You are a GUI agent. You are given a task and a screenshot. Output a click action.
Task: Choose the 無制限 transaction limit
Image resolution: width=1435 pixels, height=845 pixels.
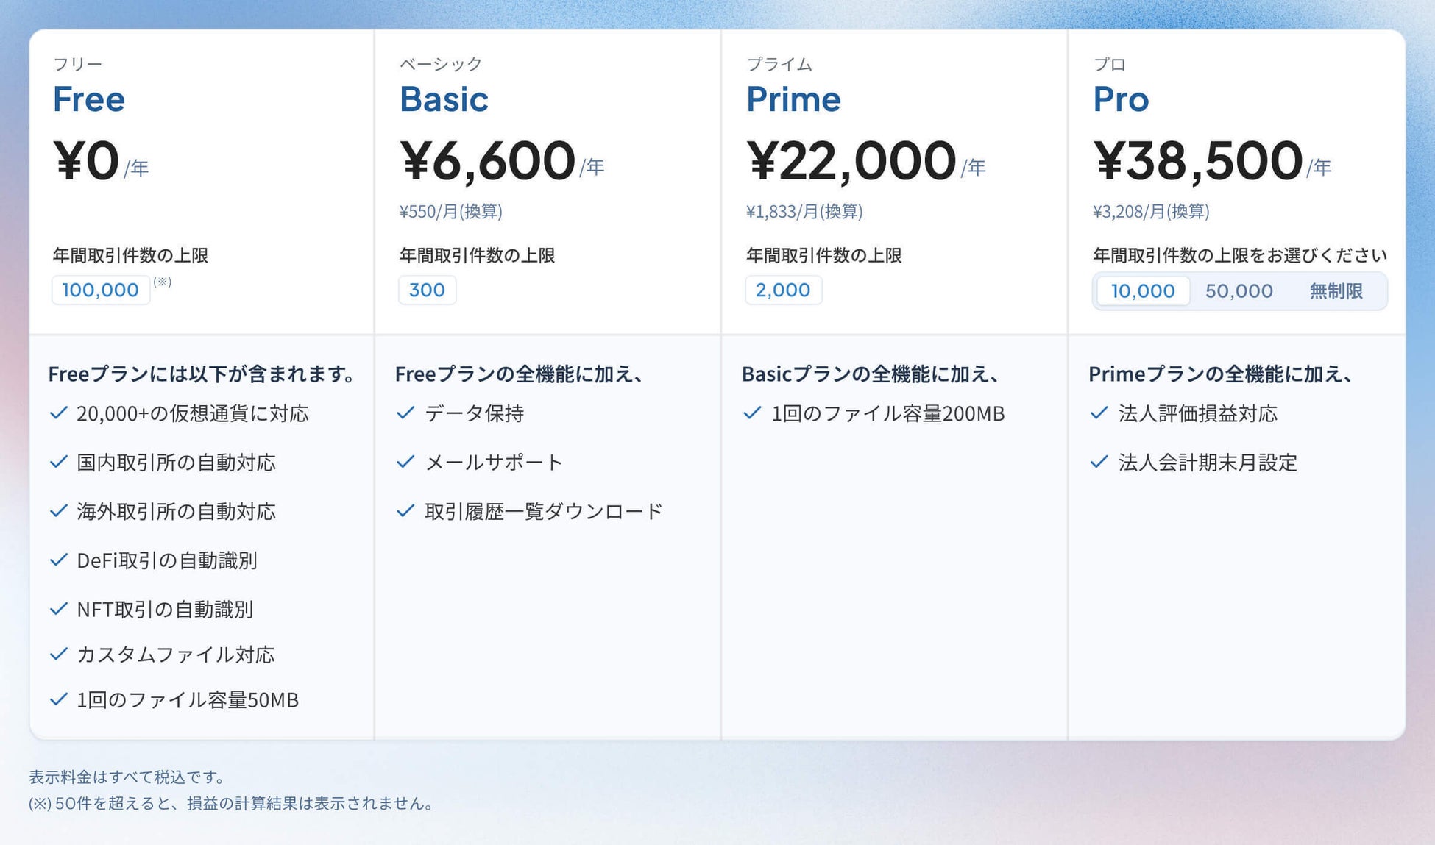click(1336, 291)
